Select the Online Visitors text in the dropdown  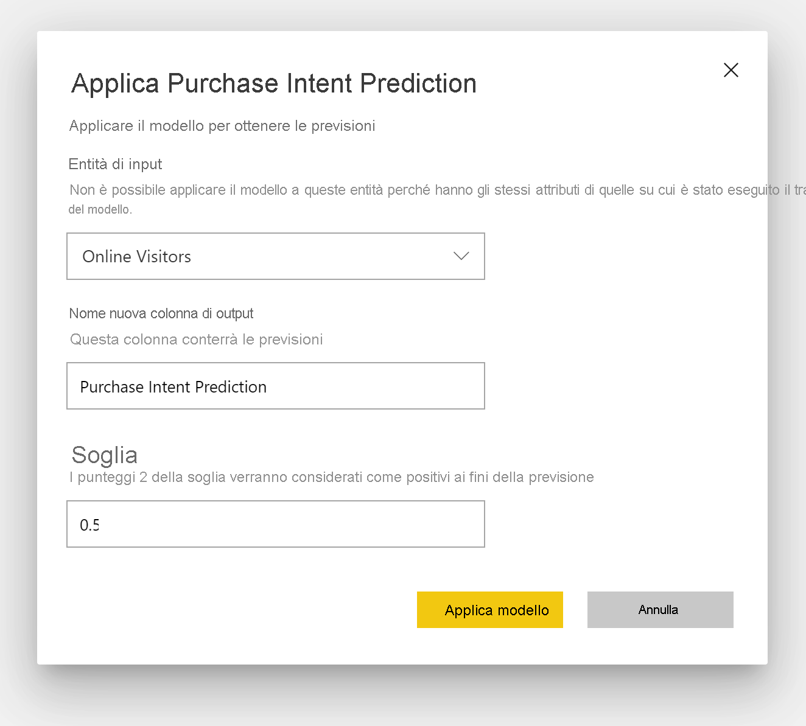tap(137, 256)
